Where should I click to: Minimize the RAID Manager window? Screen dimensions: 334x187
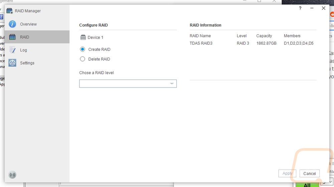(312, 8)
